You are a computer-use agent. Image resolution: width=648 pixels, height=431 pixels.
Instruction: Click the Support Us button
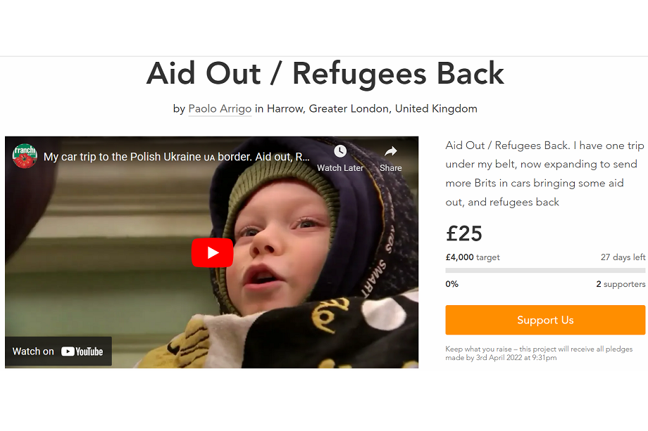tap(545, 320)
